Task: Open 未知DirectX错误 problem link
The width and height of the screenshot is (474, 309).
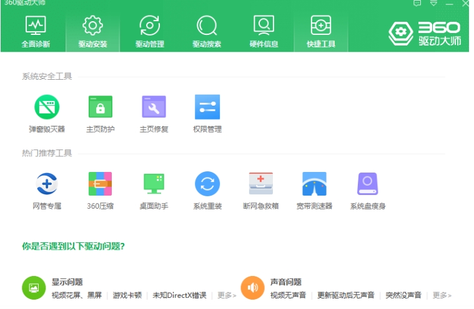Action: tap(180, 295)
